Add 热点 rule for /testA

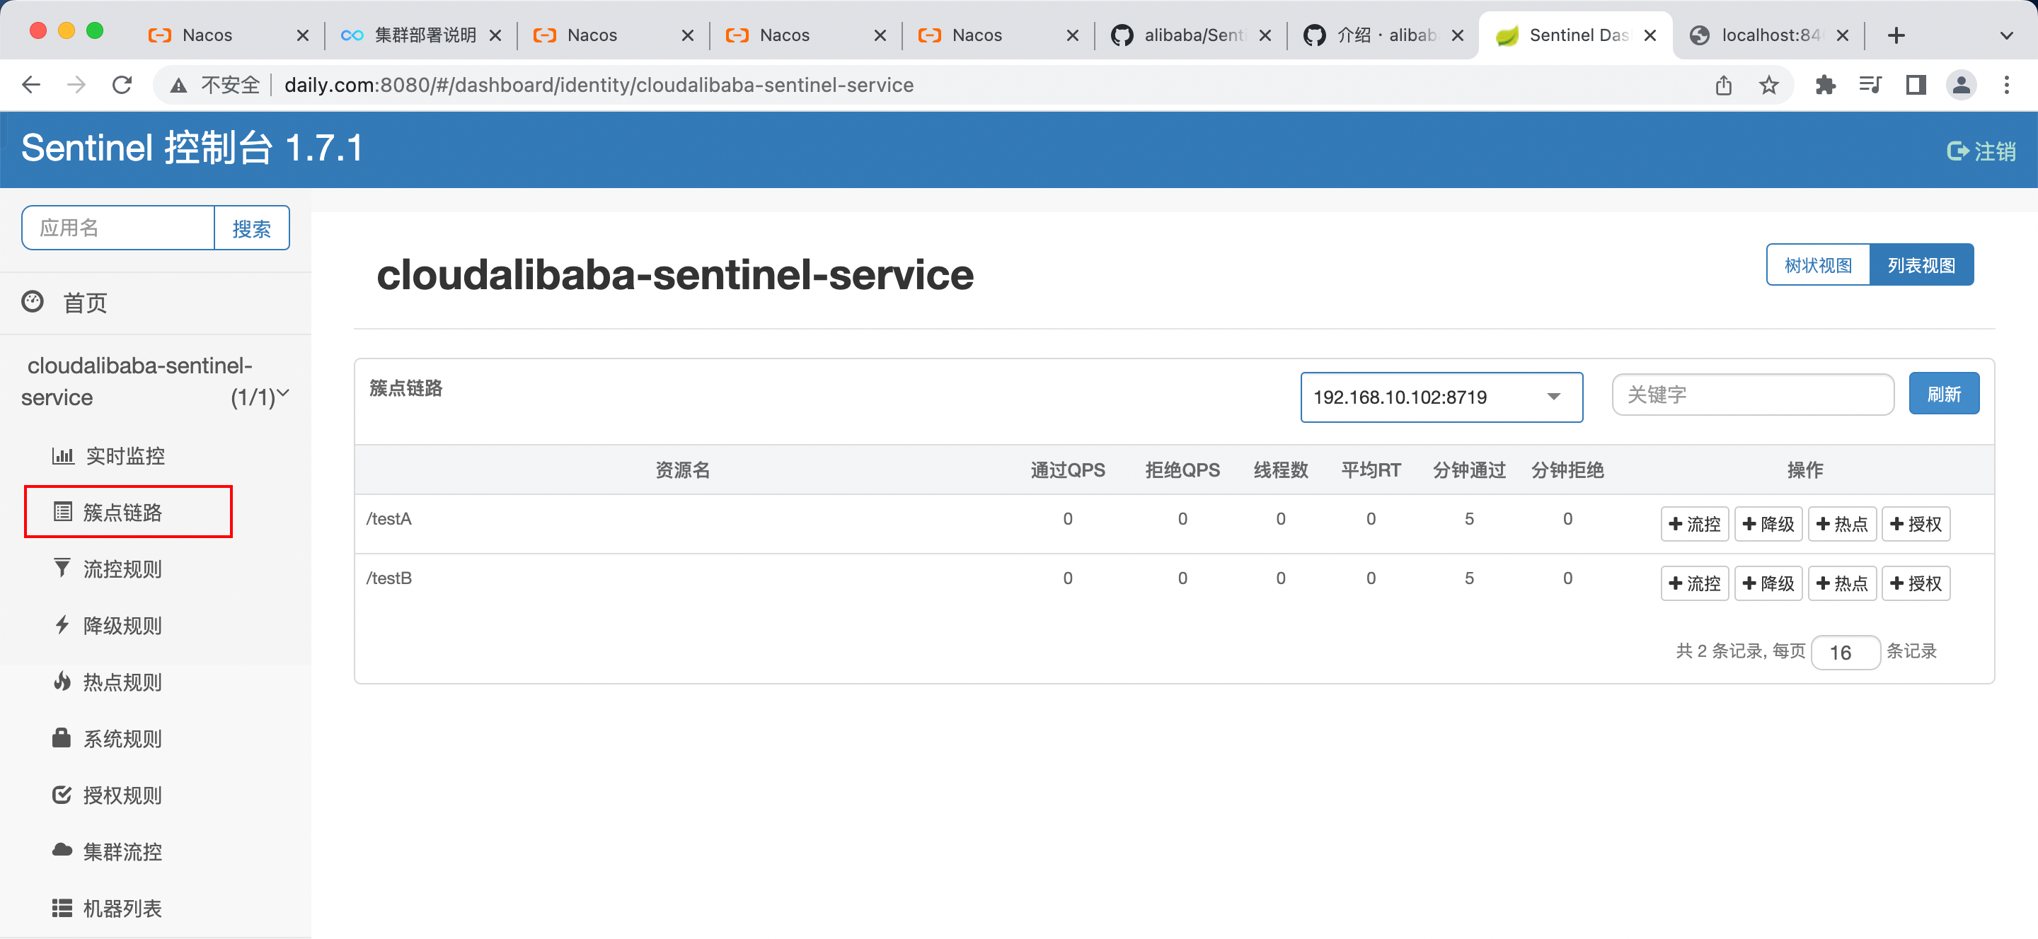pyautogui.click(x=1842, y=523)
